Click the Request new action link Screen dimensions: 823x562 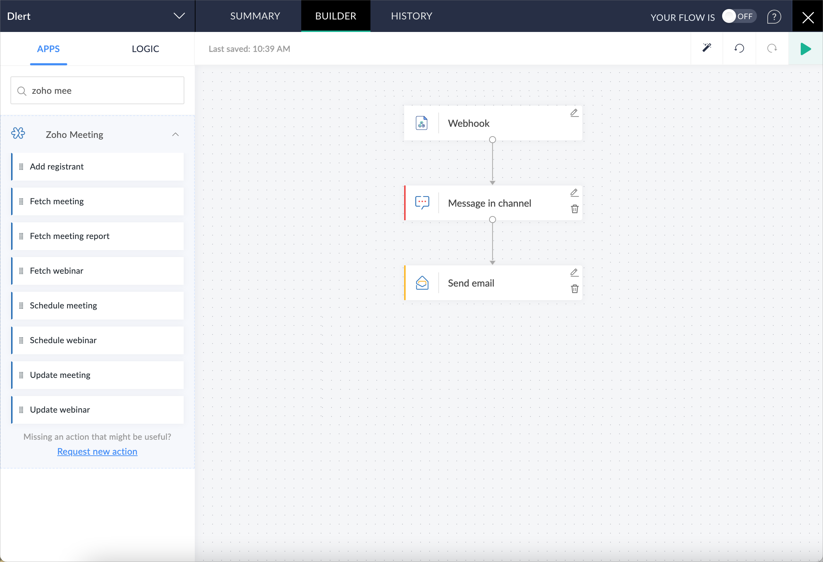pos(97,451)
